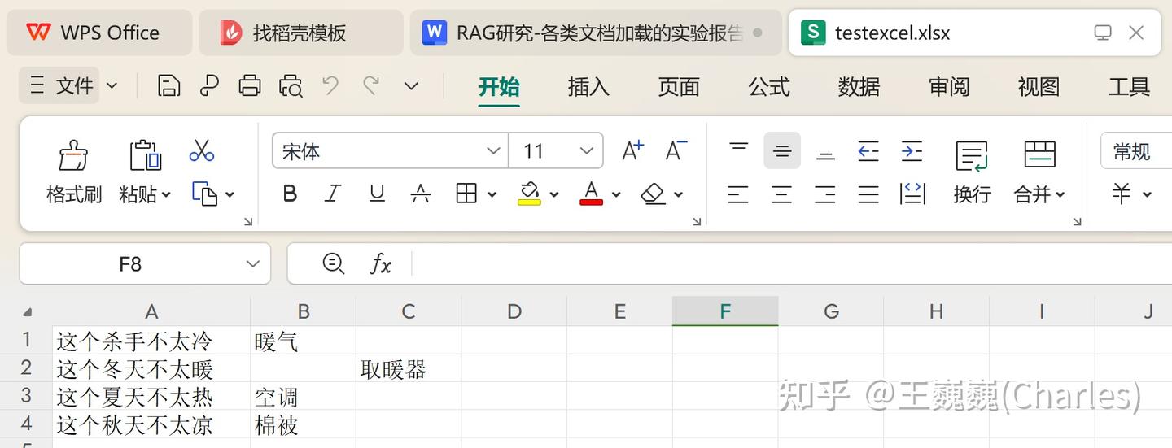Image resolution: width=1172 pixels, height=448 pixels.
Task: Open the 审阅 ribbon tab
Action: 949,86
